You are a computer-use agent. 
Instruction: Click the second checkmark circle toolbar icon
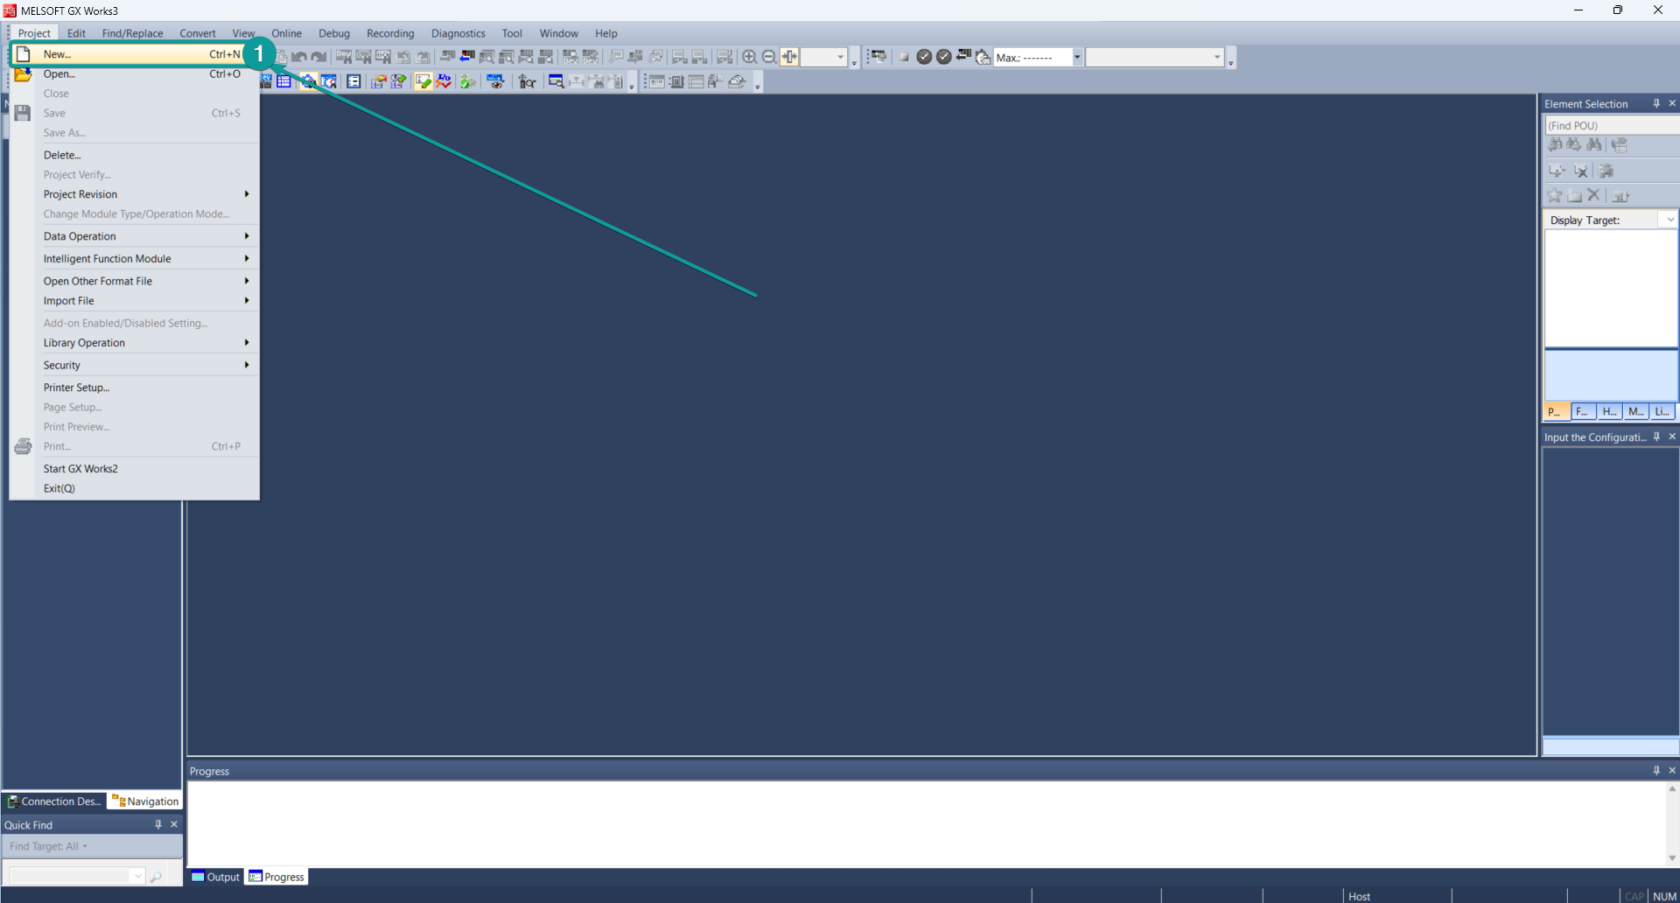pos(944,57)
